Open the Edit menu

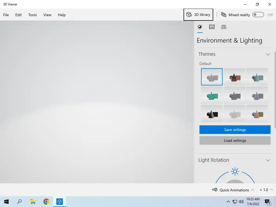(19, 15)
